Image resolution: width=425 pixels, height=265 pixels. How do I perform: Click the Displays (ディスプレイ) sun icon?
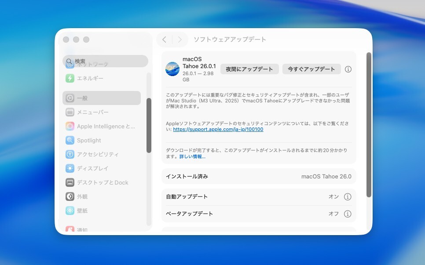point(70,168)
